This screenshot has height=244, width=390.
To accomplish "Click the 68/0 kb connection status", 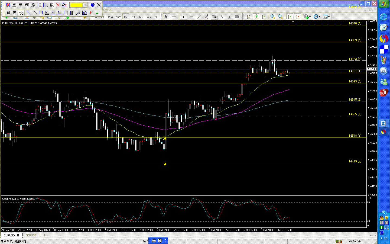I will [x=355, y=241].
